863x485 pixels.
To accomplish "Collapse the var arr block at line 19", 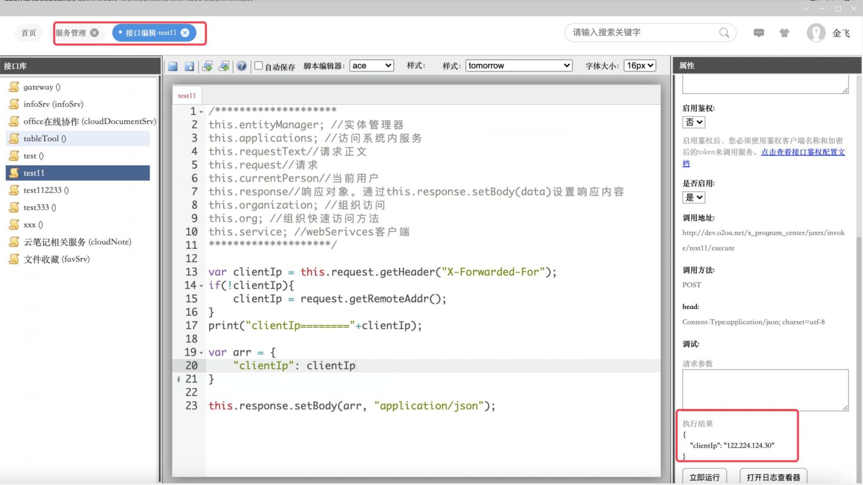I will click(x=201, y=353).
